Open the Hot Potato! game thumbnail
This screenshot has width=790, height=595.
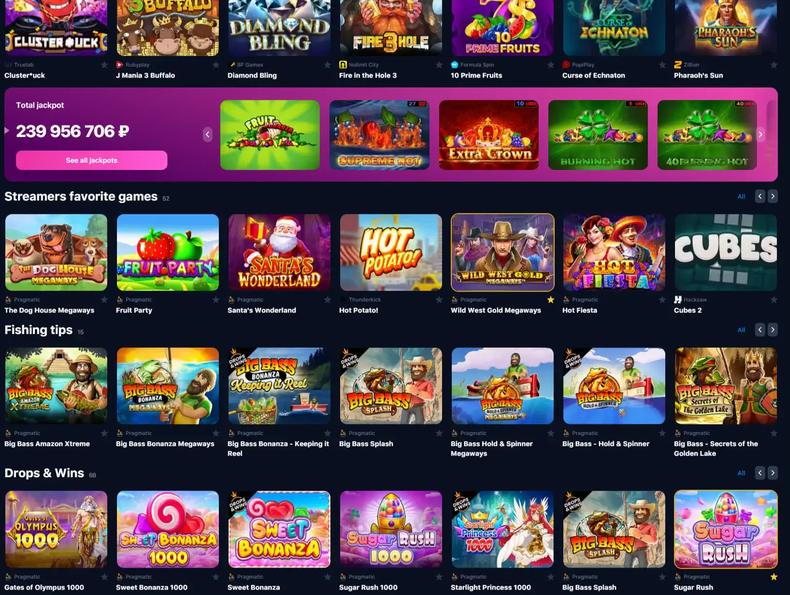coord(391,252)
